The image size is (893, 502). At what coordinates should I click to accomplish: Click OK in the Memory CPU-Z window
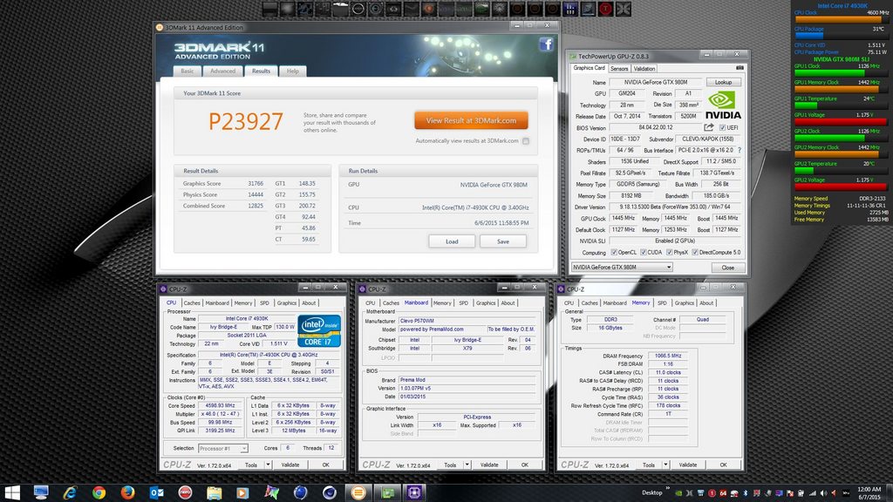[723, 465]
